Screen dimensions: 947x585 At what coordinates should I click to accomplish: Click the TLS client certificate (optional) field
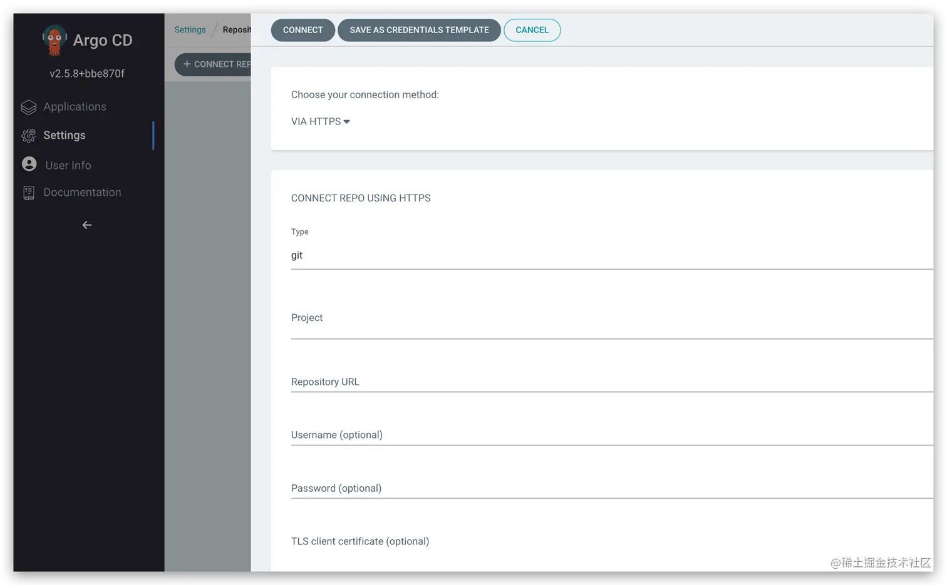(612, 541)
